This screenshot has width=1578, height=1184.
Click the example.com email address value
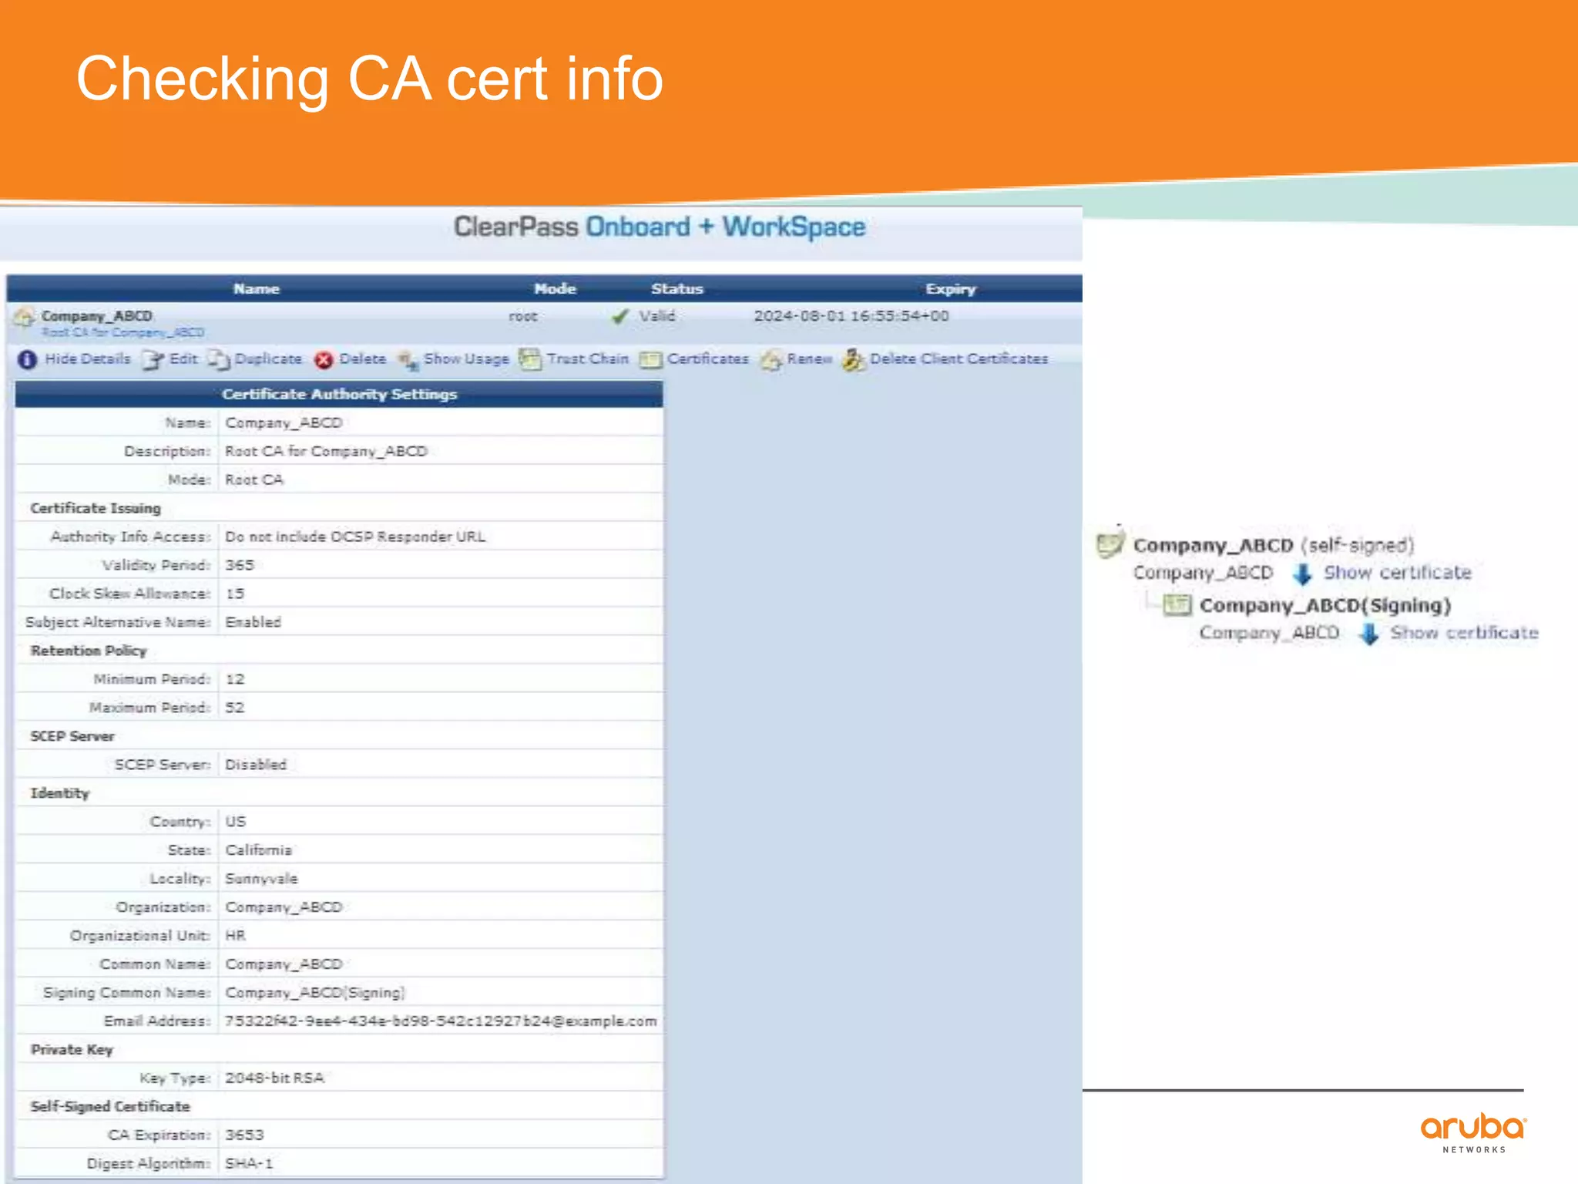(x=441, y=1021)
